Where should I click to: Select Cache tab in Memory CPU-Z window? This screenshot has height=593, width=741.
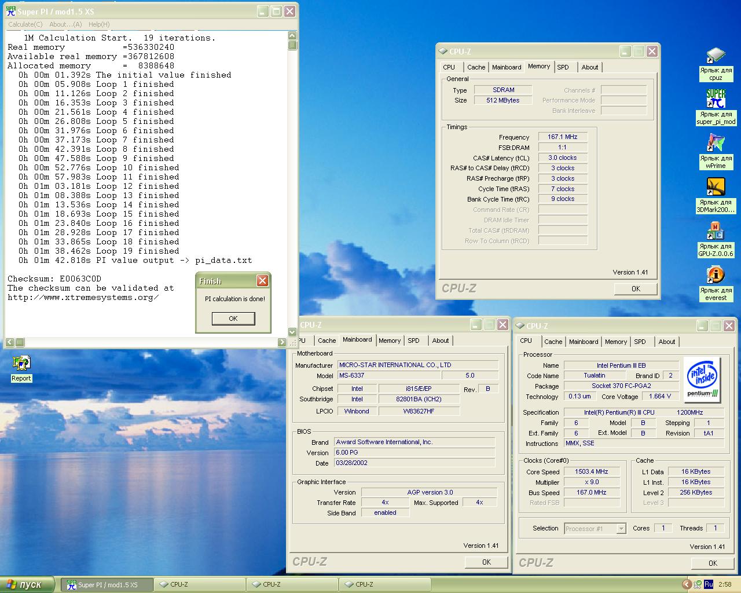click(476, 67)
